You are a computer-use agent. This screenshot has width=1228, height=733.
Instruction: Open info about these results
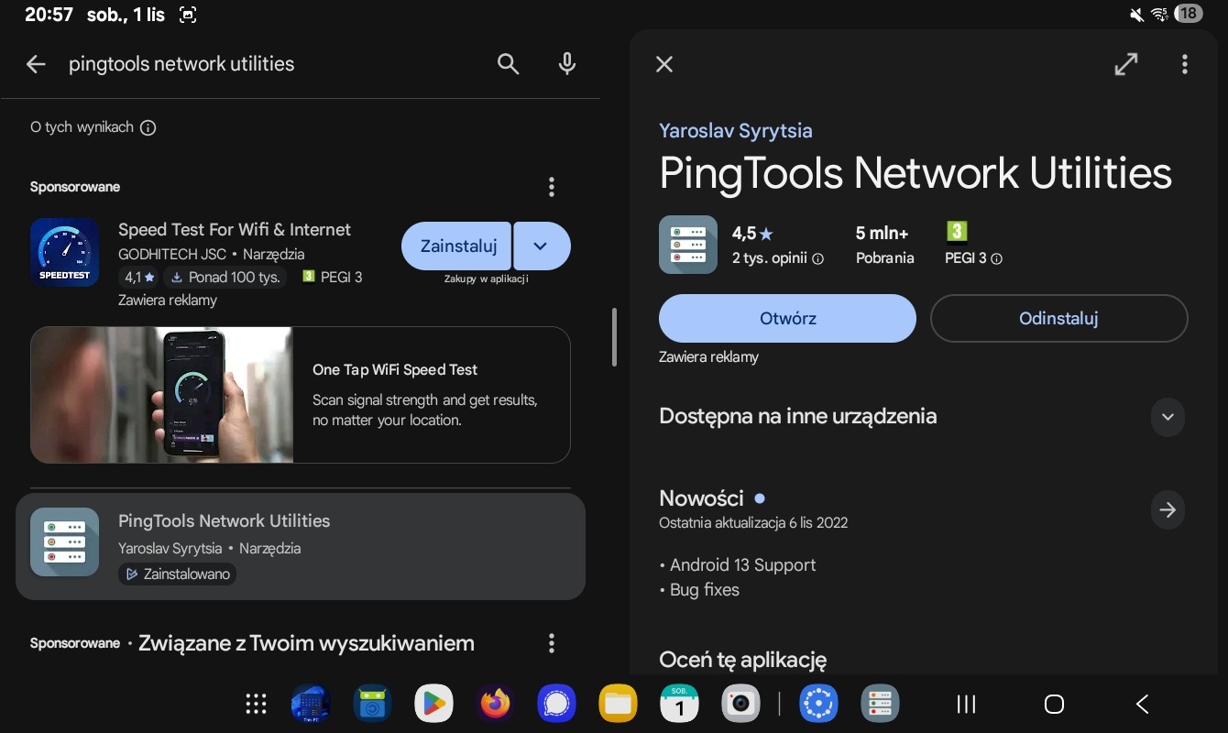[148, 128]
